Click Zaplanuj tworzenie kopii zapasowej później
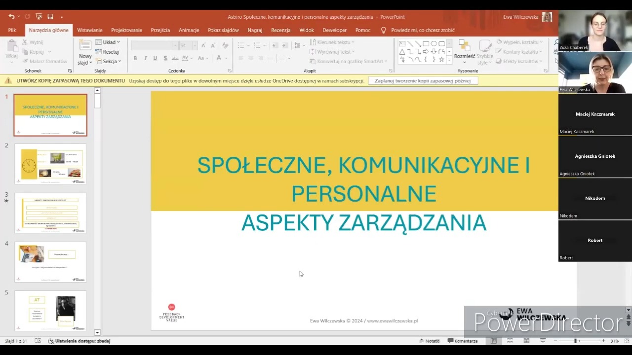The width and height of the screenshot is (632, 355). click(423, 80)
